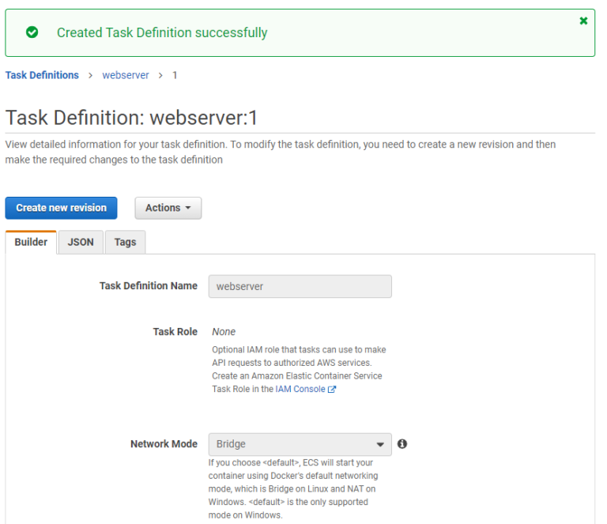Switch to the JSON tab
Screen dimensions: 607x524
[81, 242]
